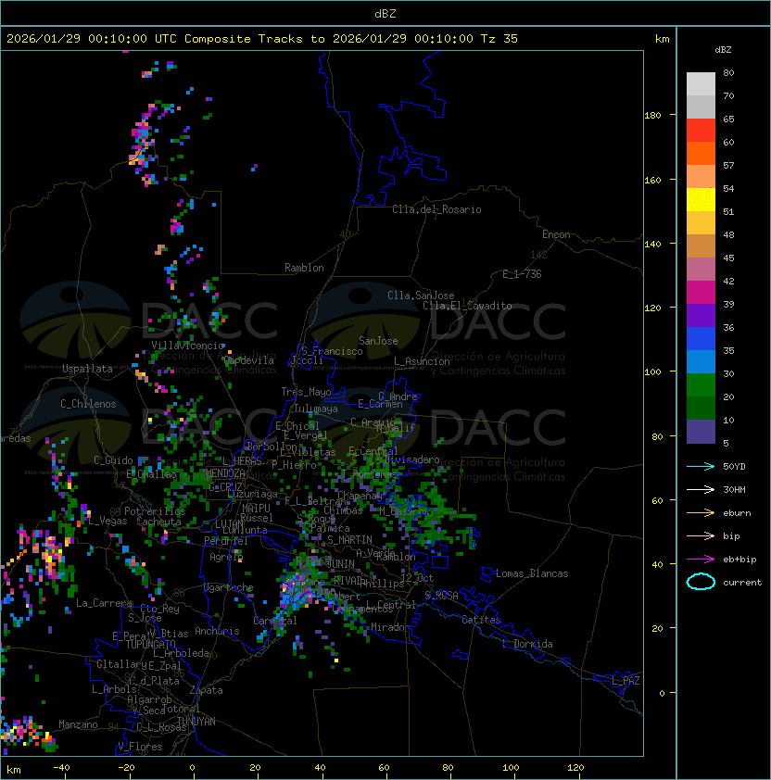Click the 'La_Carrera' map label

pyautogui.click(x=104, y=603)
